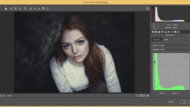Copy current settings to before icon

pos(144,96)
